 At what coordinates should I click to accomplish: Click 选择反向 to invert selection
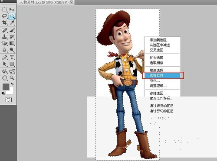click(x=162, y=75)
